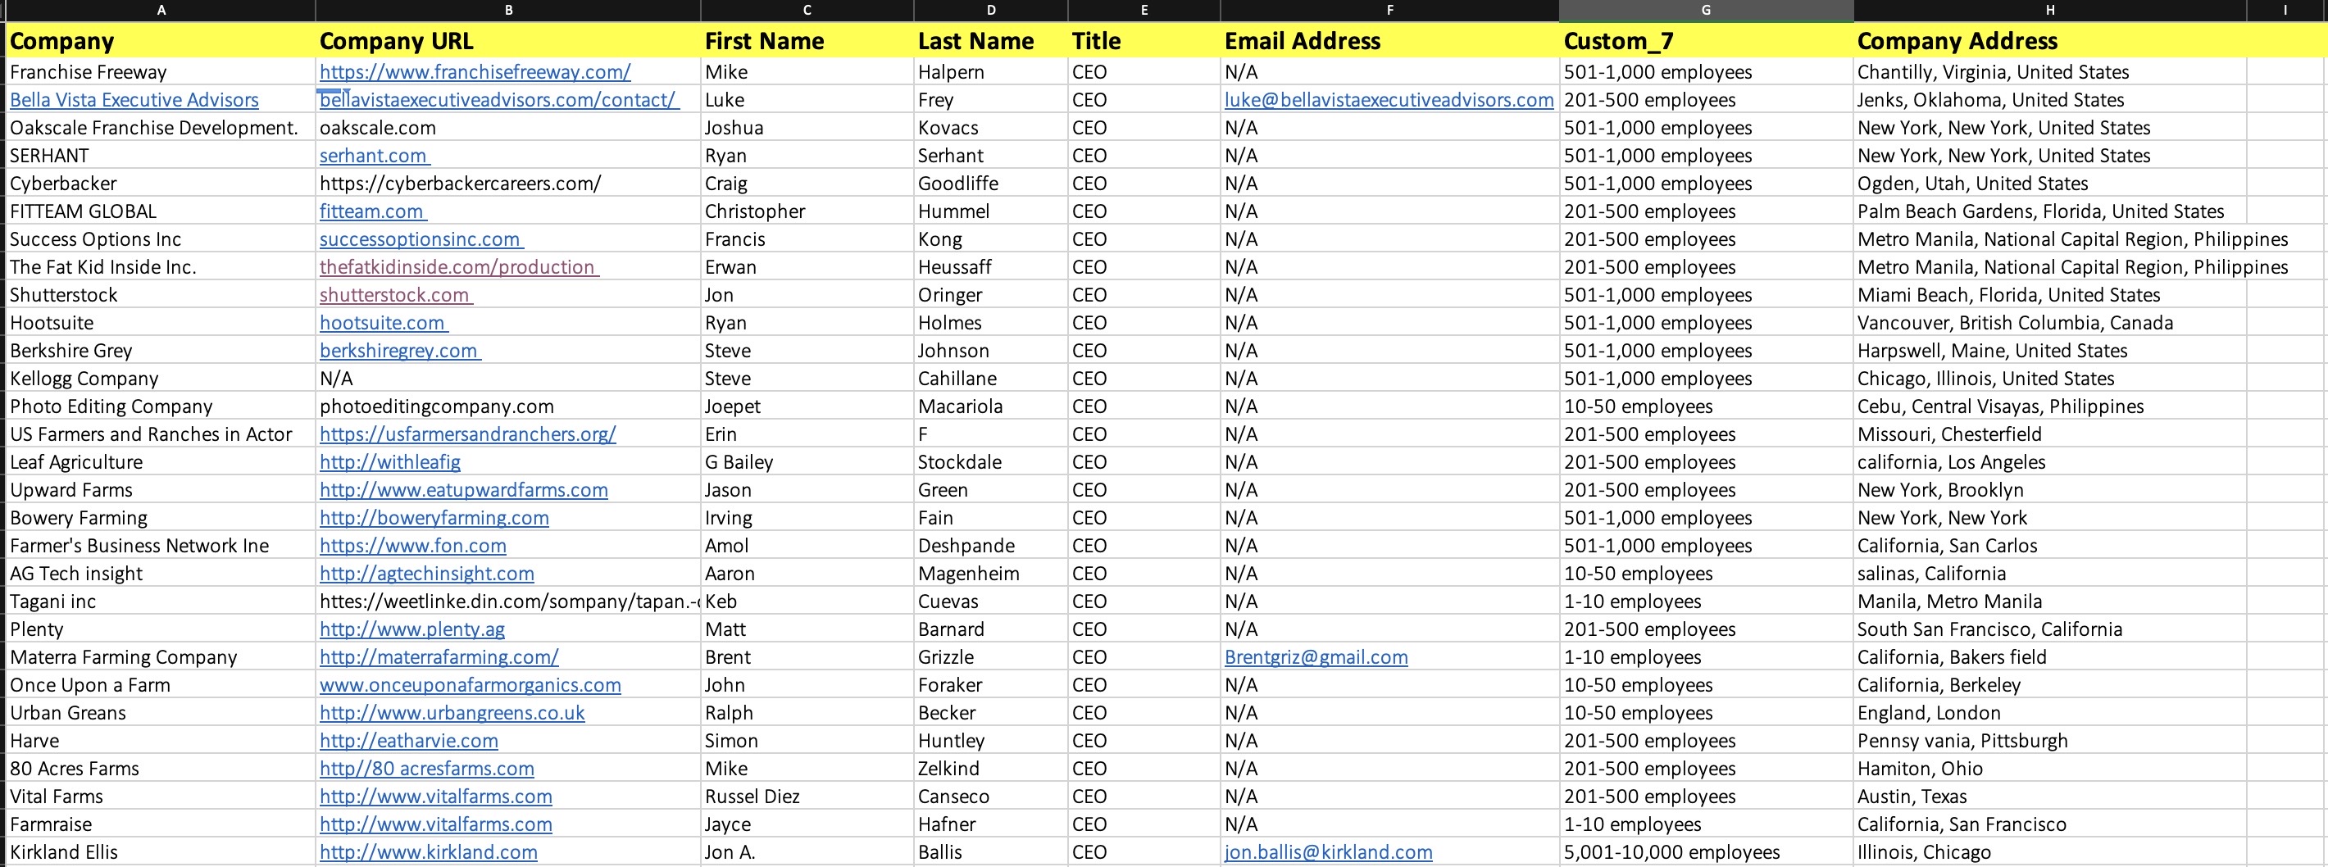The image size is (2328, 867).
Task: Open the luke@bellavistaexecutiveadvisors.com email link
Action: pyautogui.click(x=1388, y=100)
